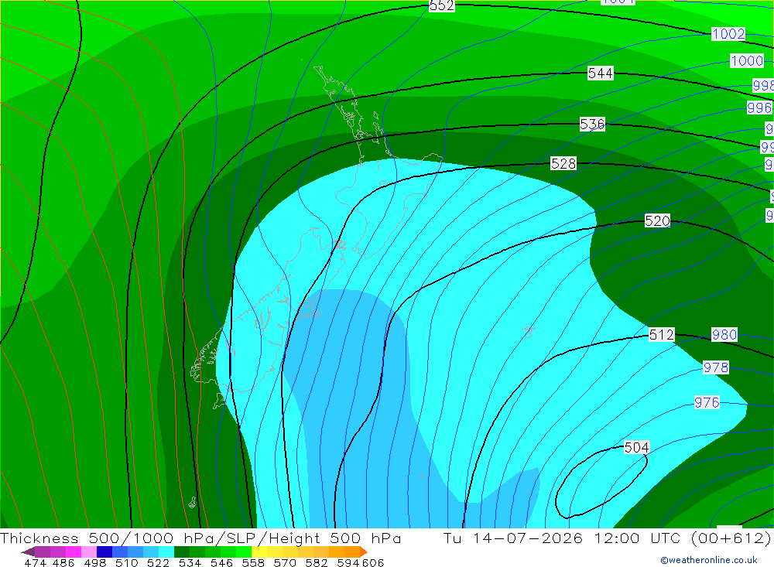The width and height of the screenshot is (774, 567).
Task: Click the 606 legend value
Action: coord(373,562)
